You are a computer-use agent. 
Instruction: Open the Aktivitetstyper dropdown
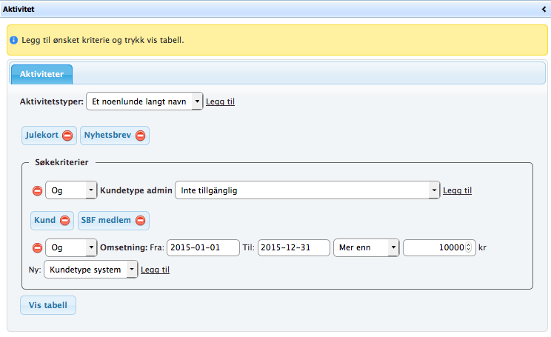click(x=144, y=101)
